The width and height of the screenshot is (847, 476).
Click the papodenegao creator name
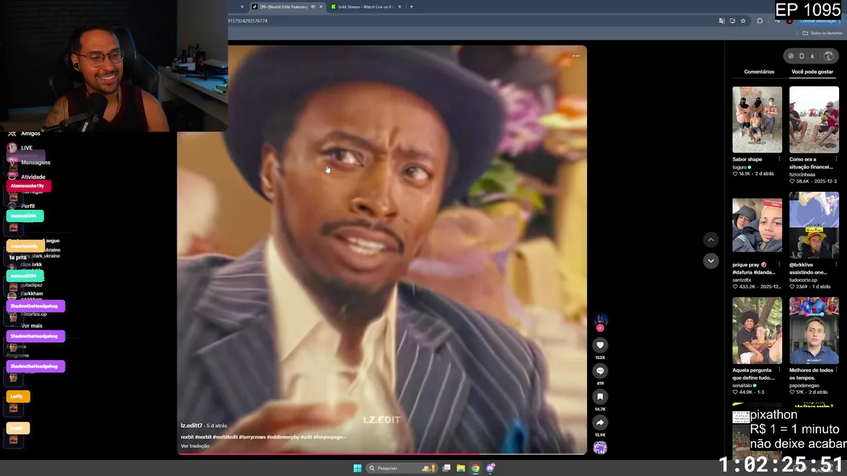coord(804,385)
